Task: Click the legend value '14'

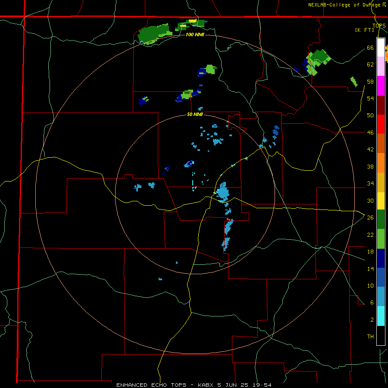Action: click(370, 269)
